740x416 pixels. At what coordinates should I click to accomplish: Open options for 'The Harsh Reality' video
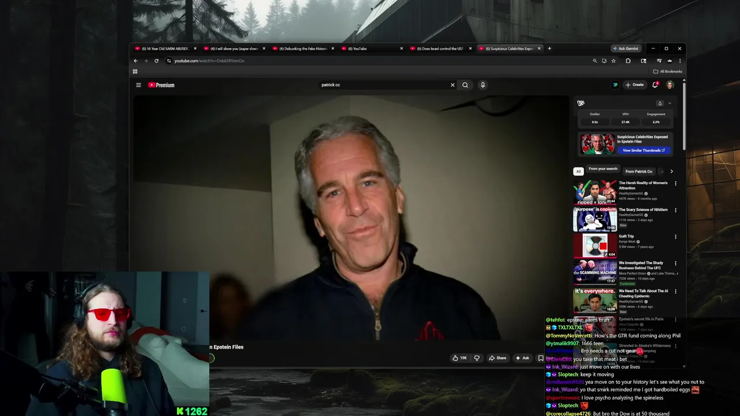[x=675, y=184]
